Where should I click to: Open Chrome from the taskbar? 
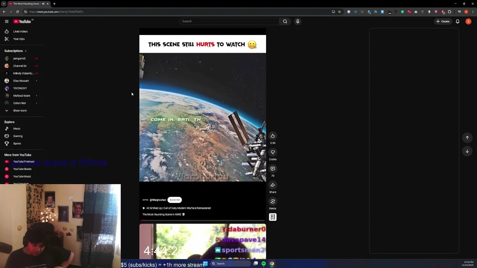pyautogui.click(x=272, y=264)
